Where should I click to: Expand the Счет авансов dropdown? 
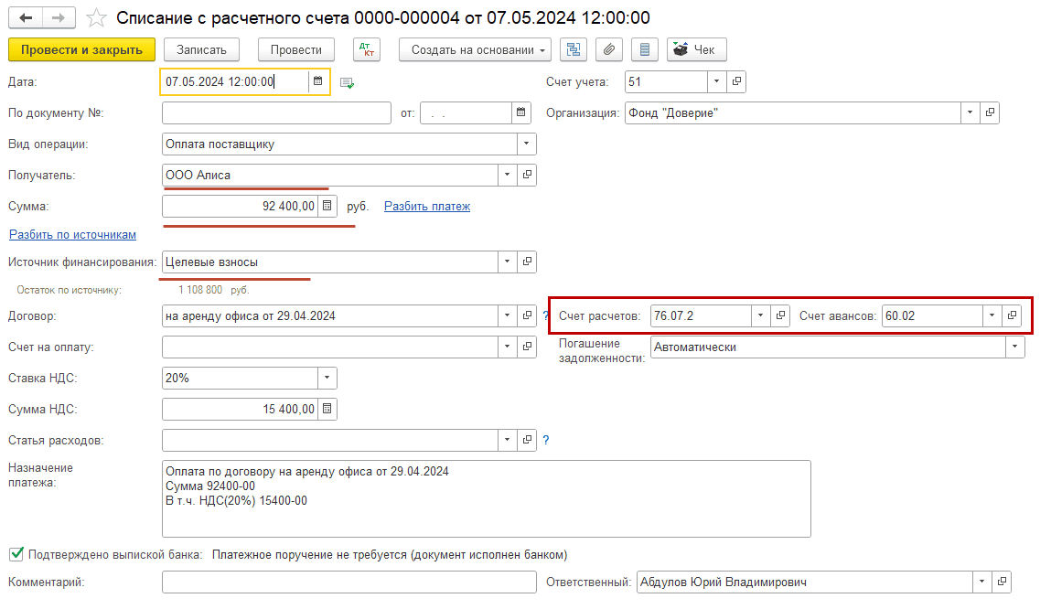tap(992, 315)
